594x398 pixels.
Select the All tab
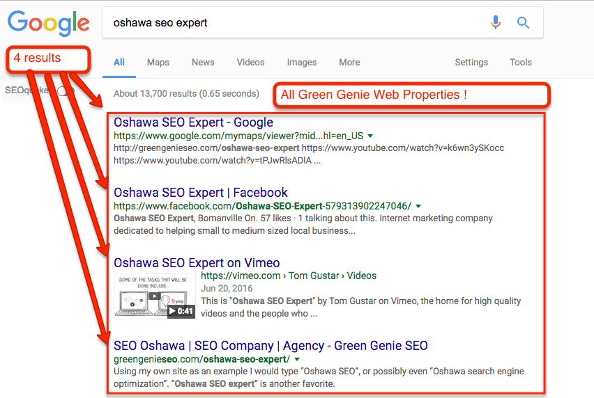[x=119, y=63]
